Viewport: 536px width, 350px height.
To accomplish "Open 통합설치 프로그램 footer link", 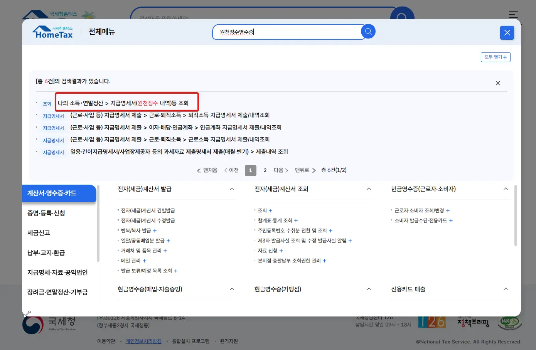I will click(190, 341).
